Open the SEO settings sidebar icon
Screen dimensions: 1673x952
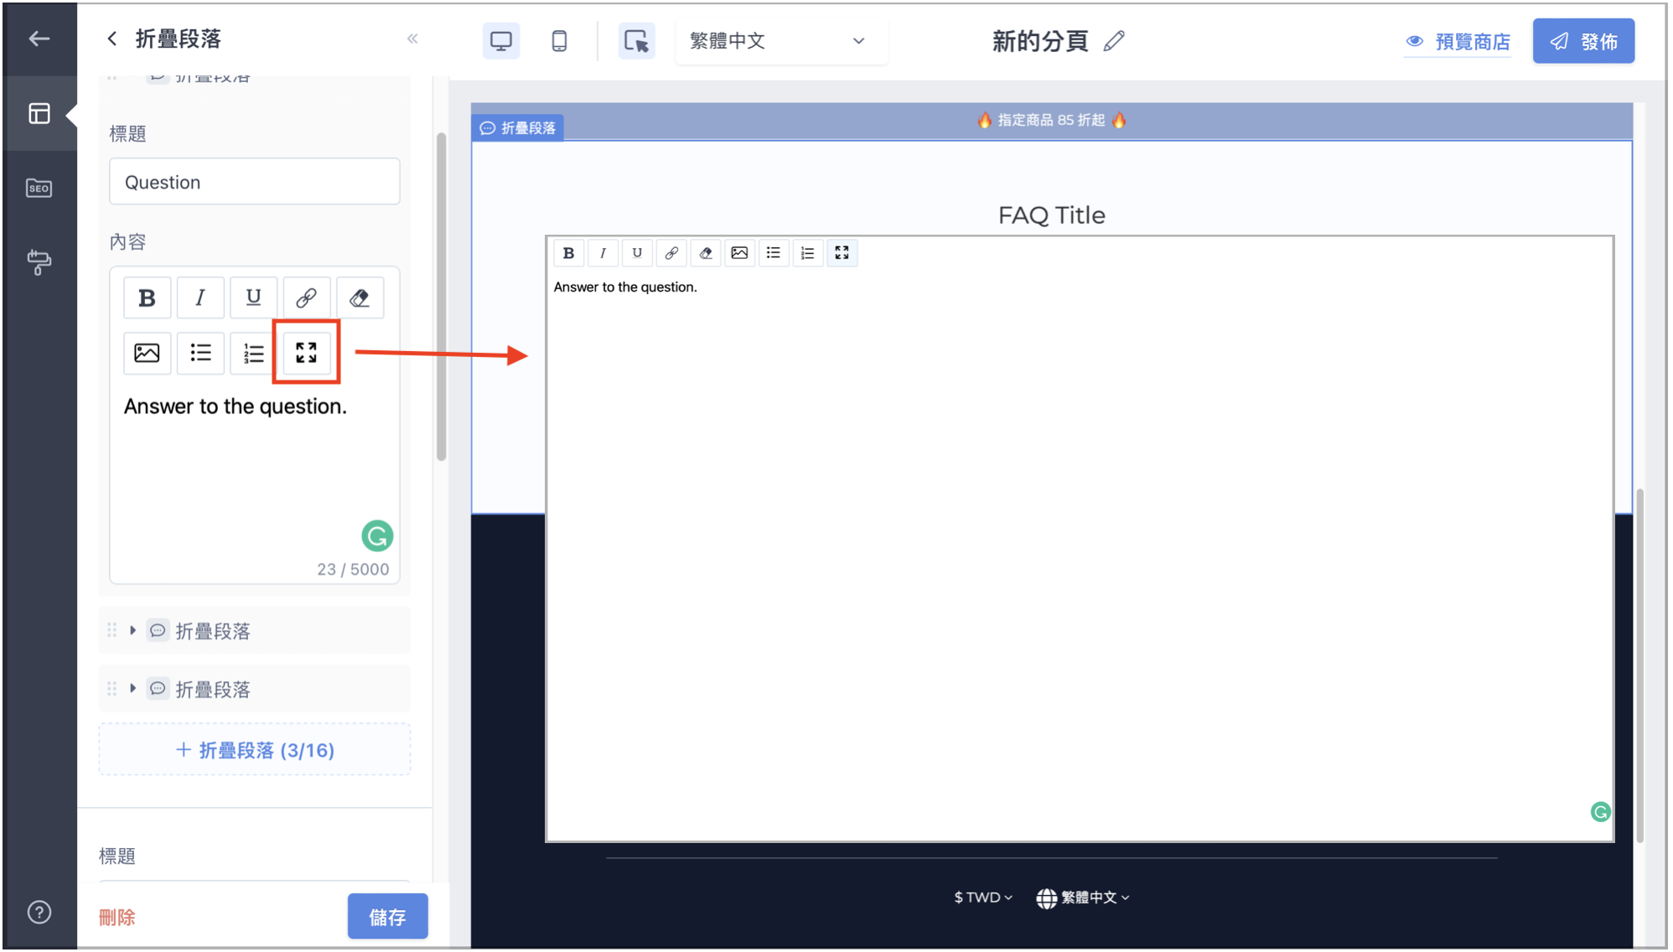[39, 188]
